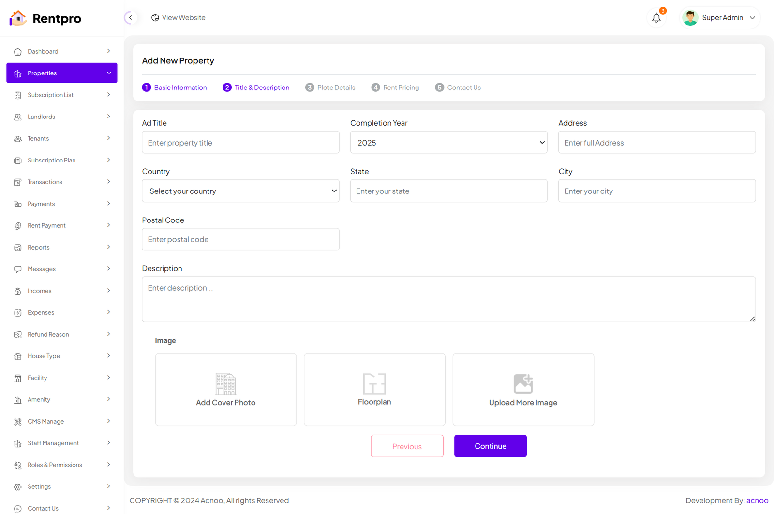Click into the Description text area

point(448,299)
